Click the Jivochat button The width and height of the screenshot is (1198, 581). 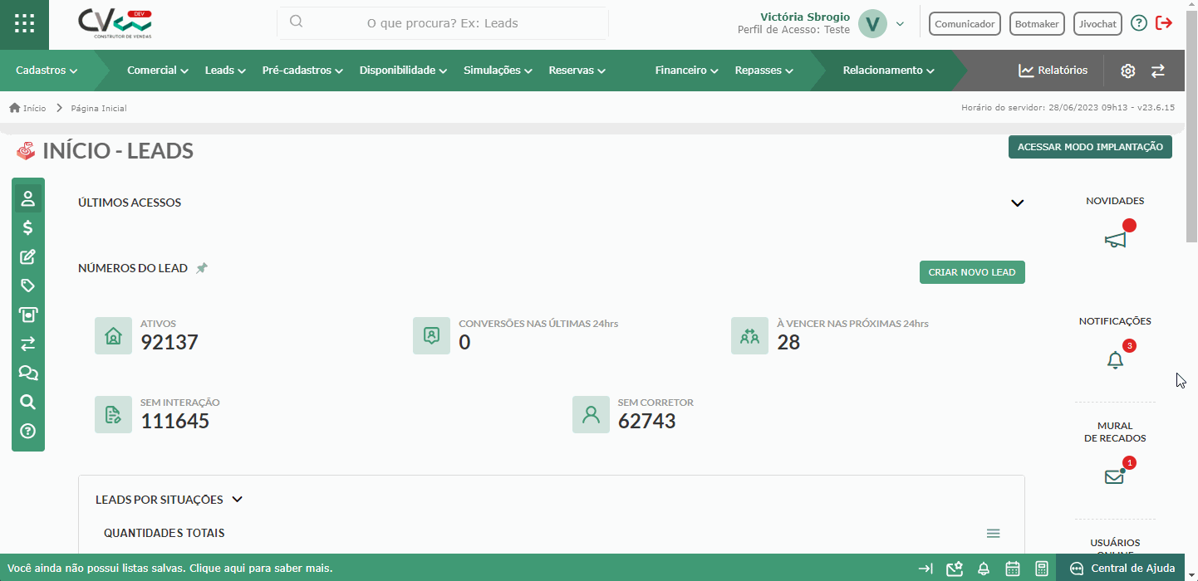click(x=1097, y=24)
